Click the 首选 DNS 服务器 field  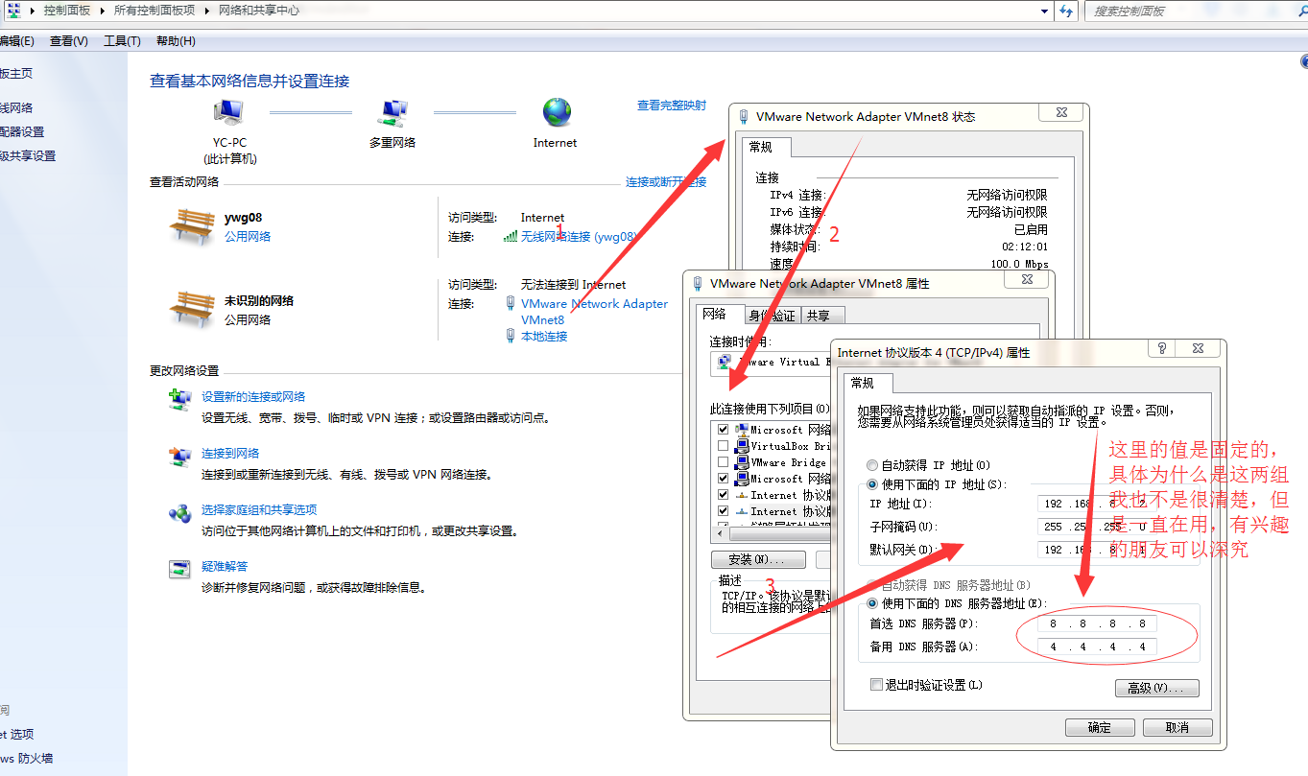tap(1097, 623)
